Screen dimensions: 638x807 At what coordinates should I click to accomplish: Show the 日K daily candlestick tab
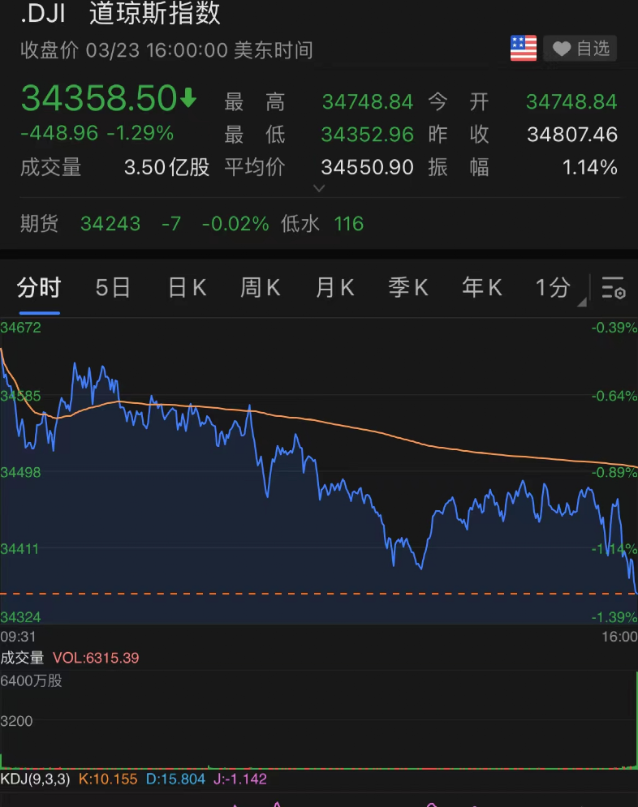(187, 288)
